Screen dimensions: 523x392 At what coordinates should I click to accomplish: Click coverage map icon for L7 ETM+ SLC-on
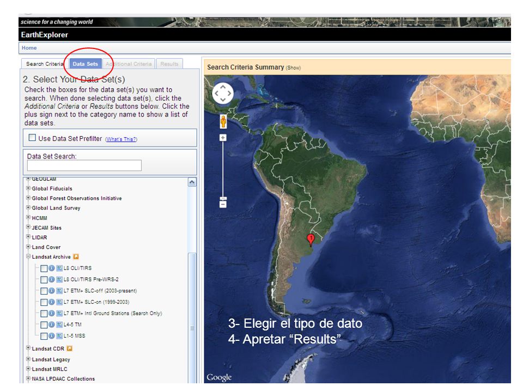(x=59, y=302)
